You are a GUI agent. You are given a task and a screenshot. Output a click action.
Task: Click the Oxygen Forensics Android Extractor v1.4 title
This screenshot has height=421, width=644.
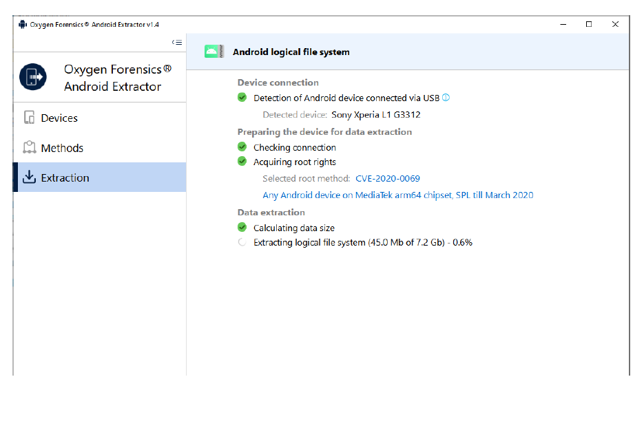94,25
